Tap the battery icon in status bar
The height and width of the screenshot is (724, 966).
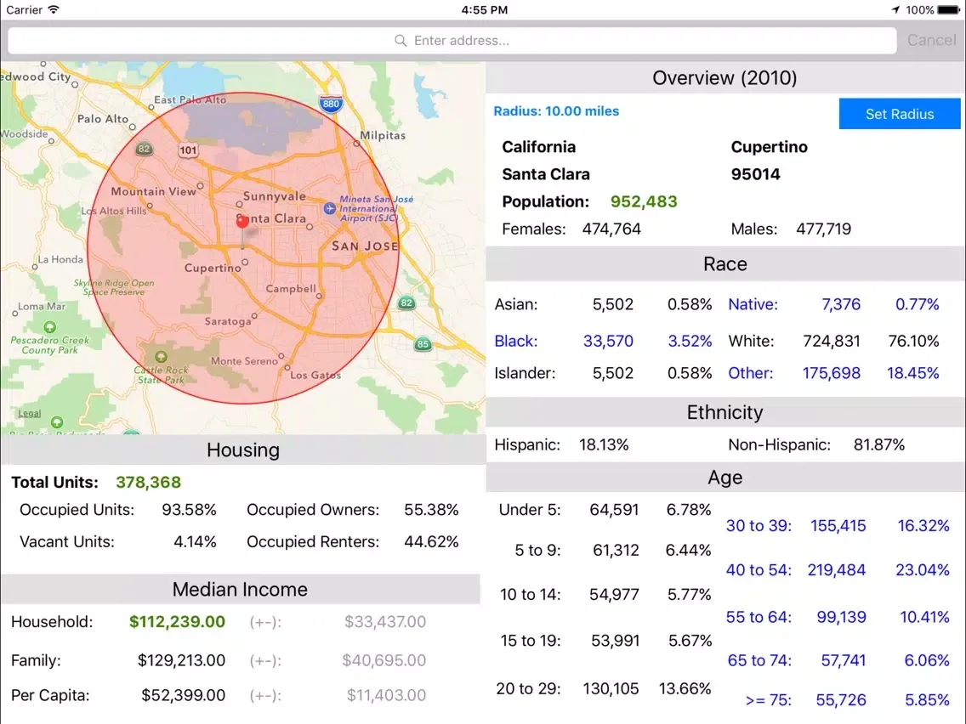[x=950, y=10]
